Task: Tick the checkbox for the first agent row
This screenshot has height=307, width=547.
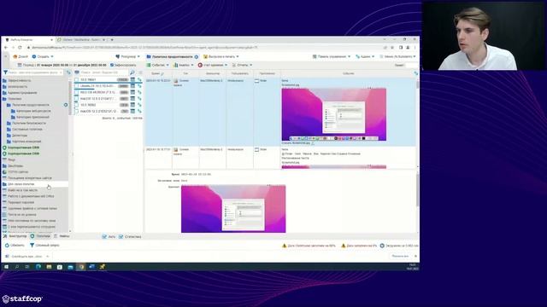Action: click(x=77, y=79)
